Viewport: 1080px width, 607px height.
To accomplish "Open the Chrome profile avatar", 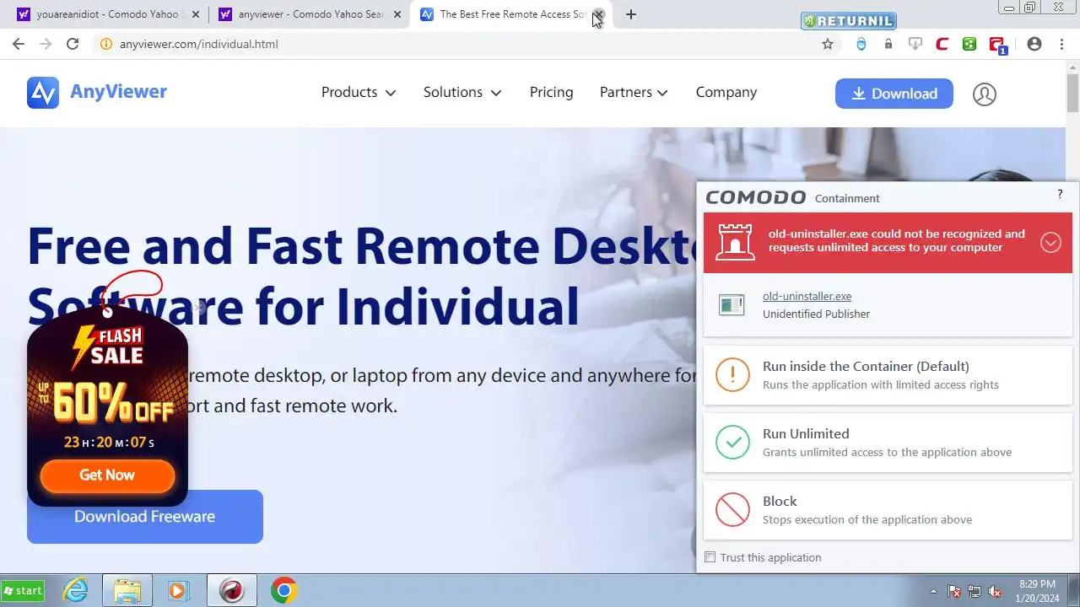I will click(x=1034, y=44).
